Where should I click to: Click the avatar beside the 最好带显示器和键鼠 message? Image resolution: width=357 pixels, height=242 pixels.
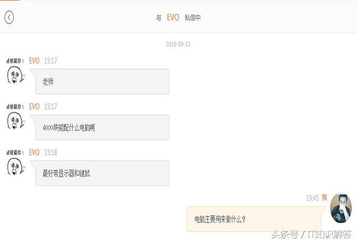16,166
